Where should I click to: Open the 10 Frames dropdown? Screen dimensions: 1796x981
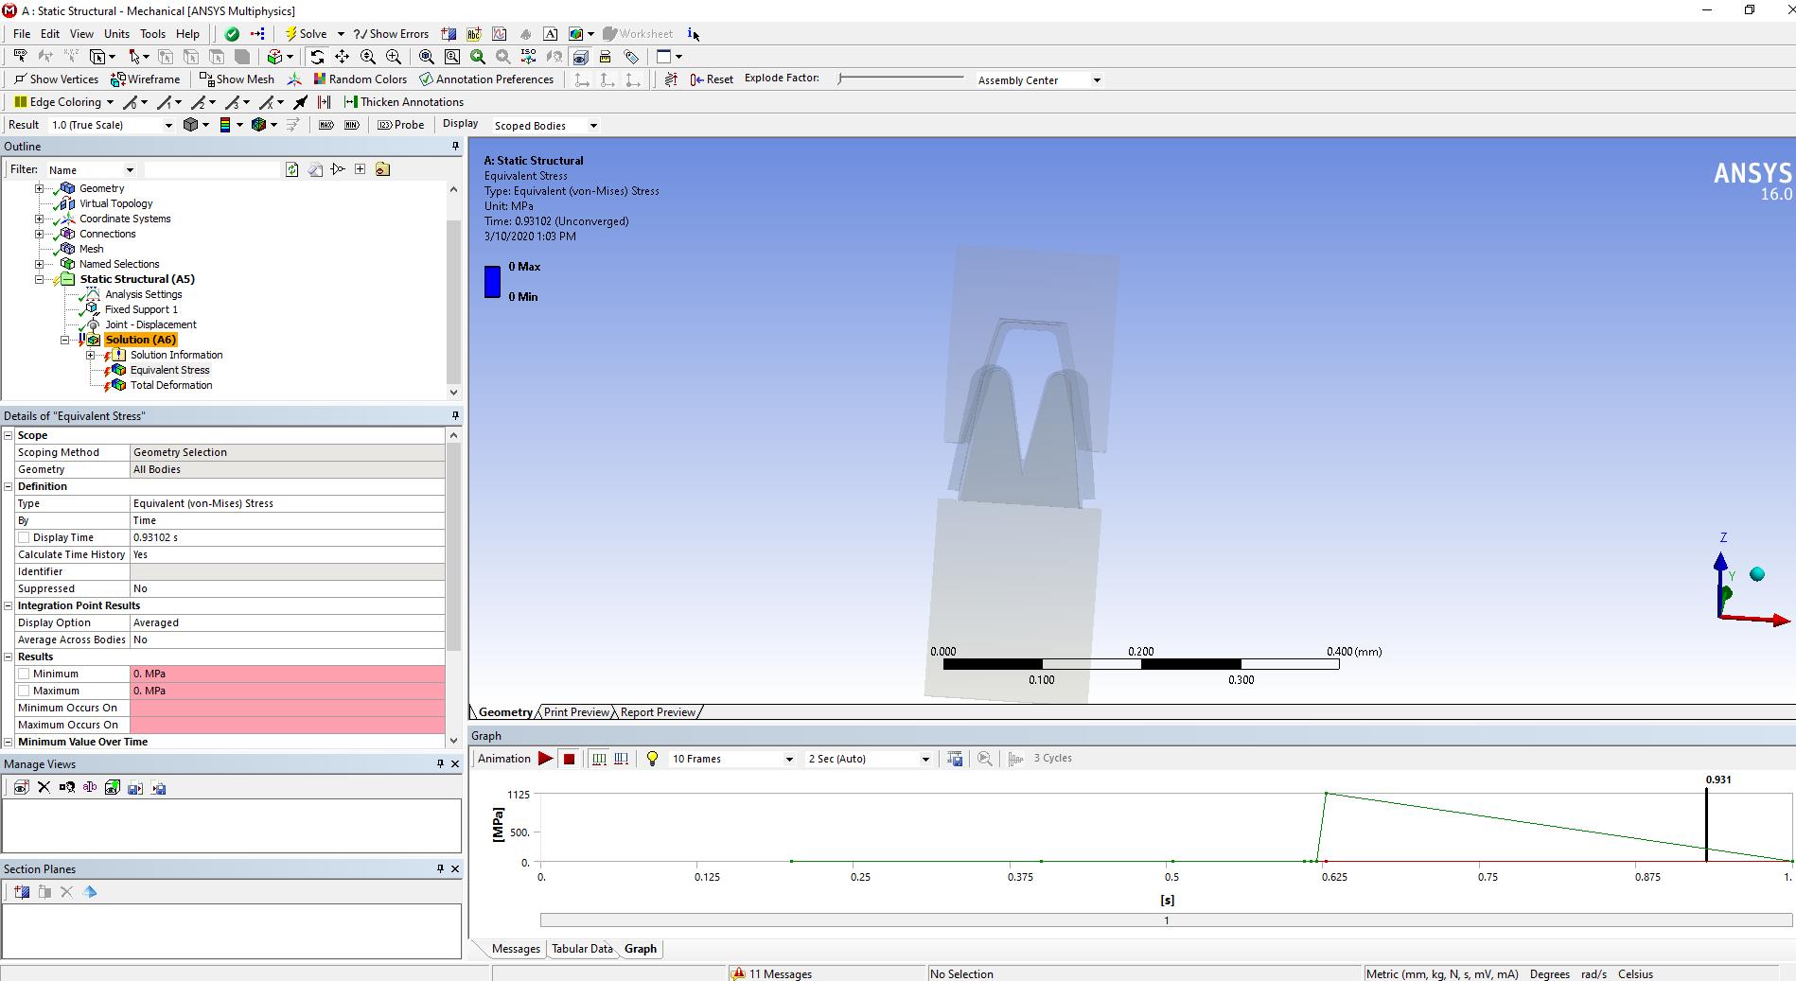click(x=789, y=759)
